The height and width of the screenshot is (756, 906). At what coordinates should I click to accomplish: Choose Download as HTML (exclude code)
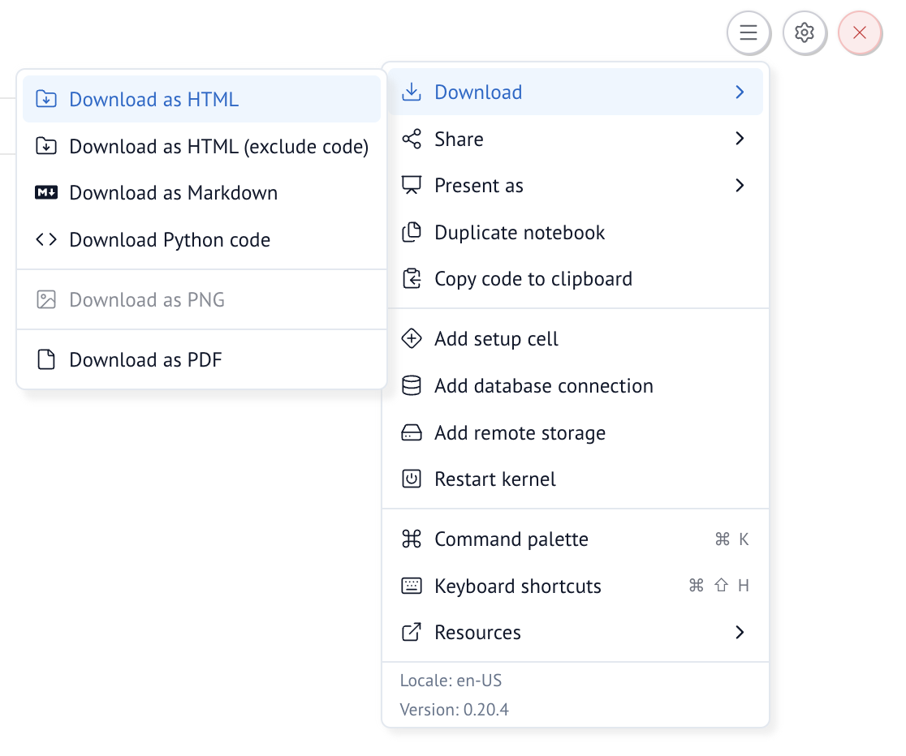pyautogui.click(x=218, y=147)
